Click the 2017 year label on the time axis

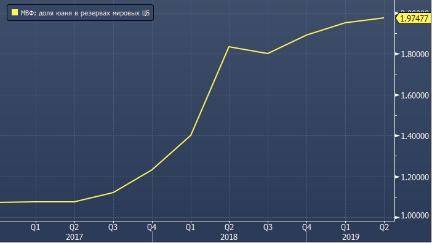tap(74, 237)
